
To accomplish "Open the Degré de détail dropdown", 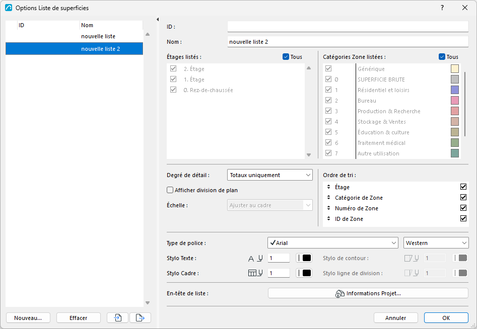I will click(270, 175).
